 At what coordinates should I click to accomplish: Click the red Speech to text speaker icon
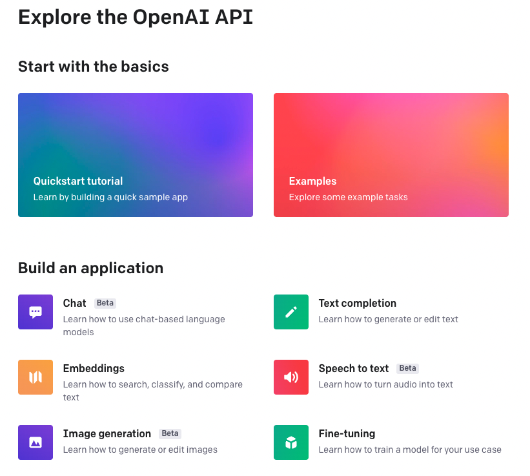(291, 377)
